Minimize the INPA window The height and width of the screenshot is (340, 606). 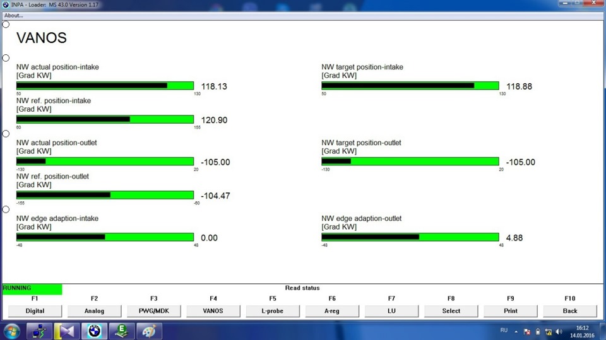pyautogui.click(x=566, y=3)
